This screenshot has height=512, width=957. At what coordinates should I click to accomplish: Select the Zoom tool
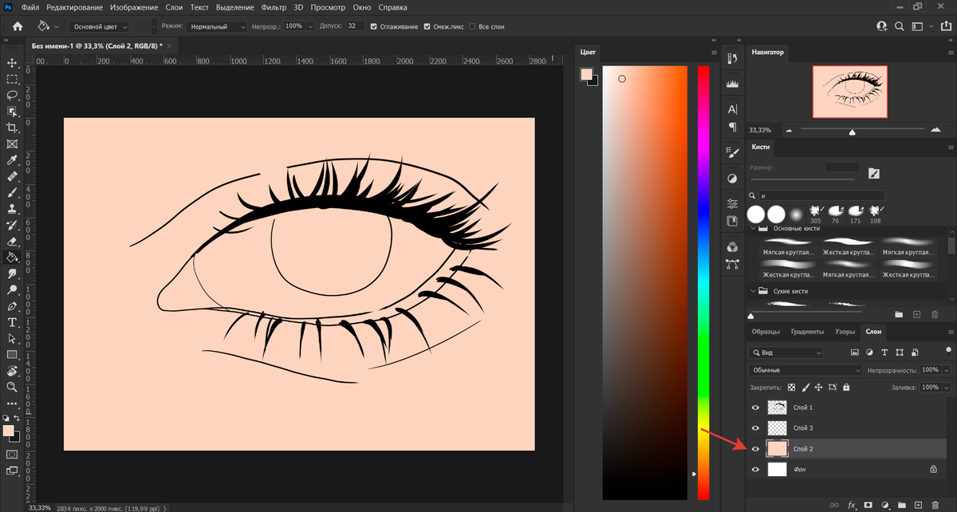[x=12, y=387]
